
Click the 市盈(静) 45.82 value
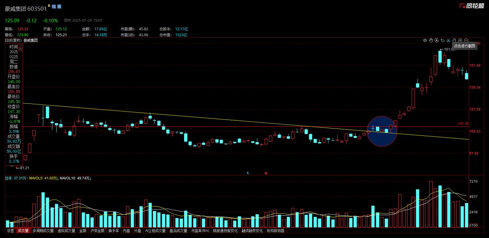pyautogui.click(x=143, y=29)
